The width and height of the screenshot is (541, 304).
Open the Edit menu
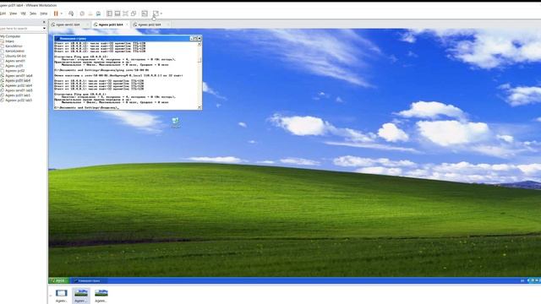pos(3,14)
